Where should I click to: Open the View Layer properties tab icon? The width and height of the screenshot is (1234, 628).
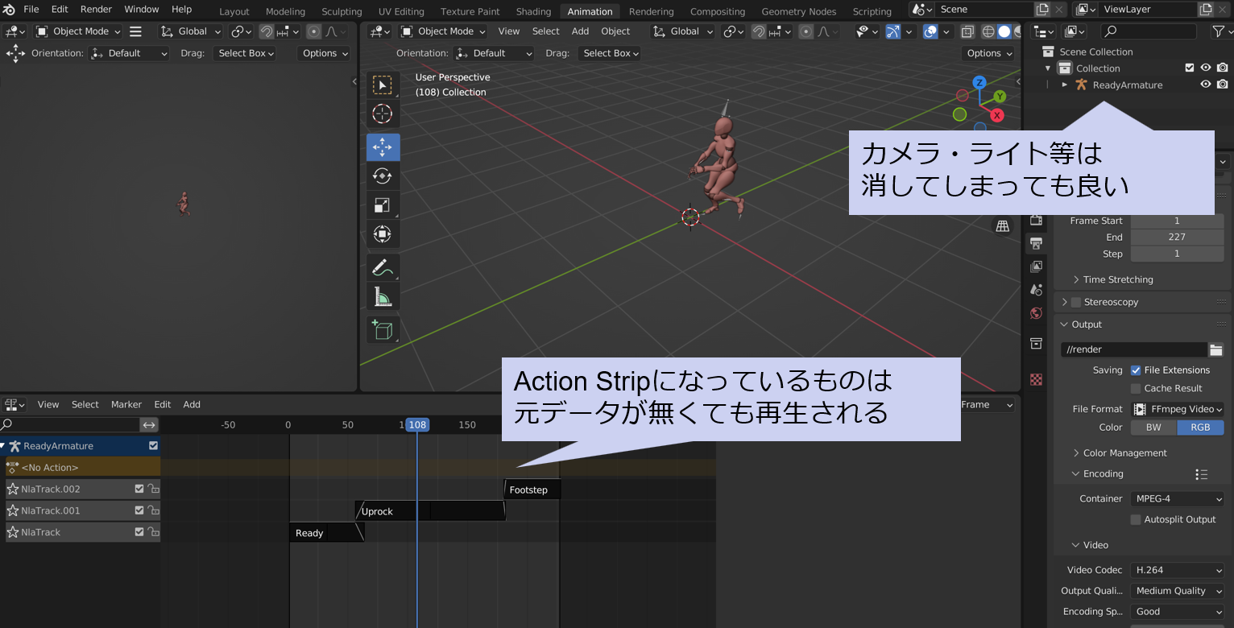(x=1037, y=266)
